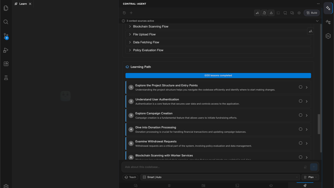Click the chat history clock icon
334x188 pixels.
click(x=124, y=13)
